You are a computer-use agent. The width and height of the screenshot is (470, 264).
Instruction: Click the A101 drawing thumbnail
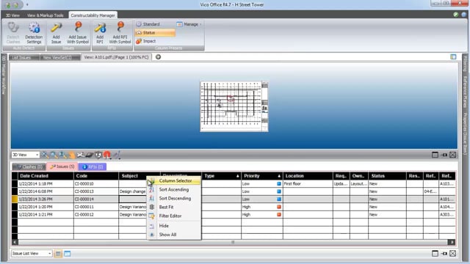tap(234, 106)
